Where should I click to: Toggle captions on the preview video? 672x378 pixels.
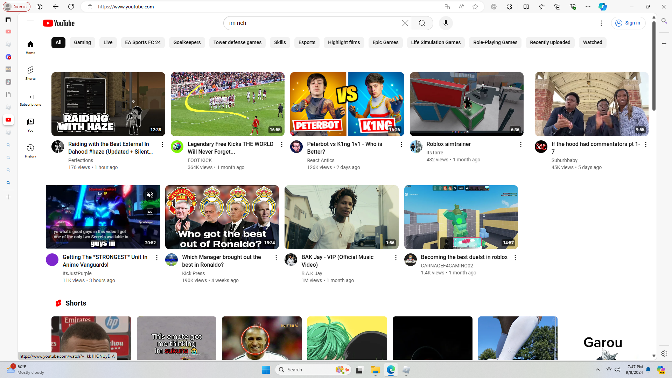pyautogui.click(x=150, y=212)
